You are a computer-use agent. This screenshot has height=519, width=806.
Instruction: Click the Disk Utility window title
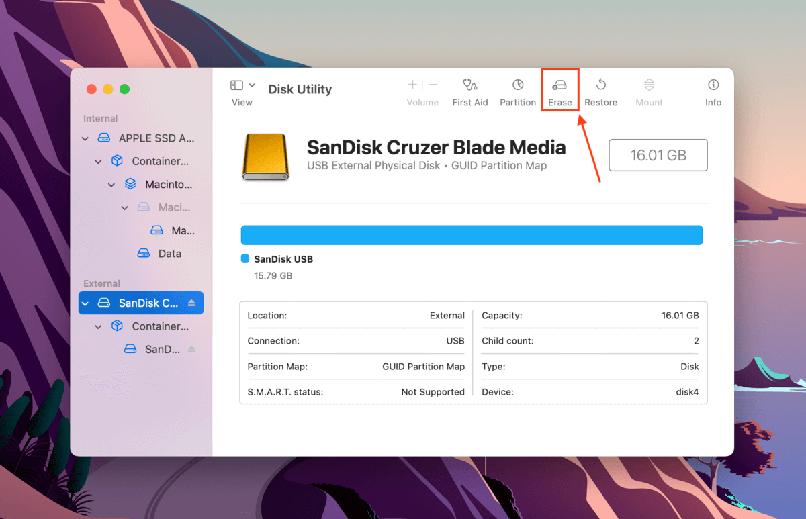pos(300,89)
